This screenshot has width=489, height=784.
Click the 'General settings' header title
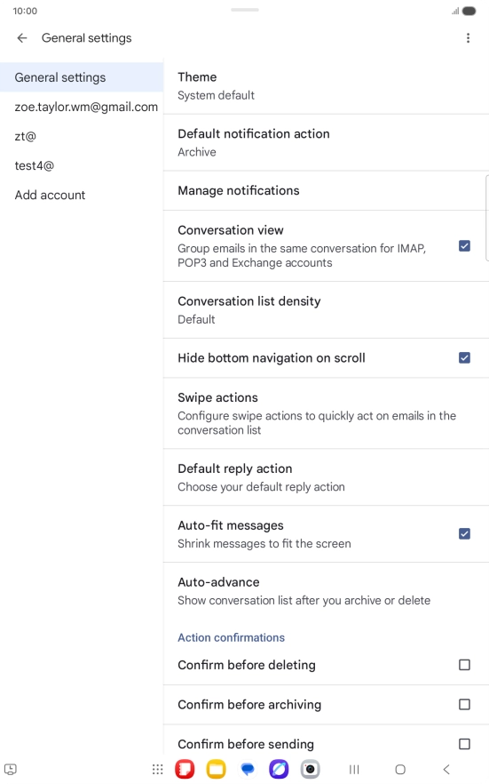[86, 38]
